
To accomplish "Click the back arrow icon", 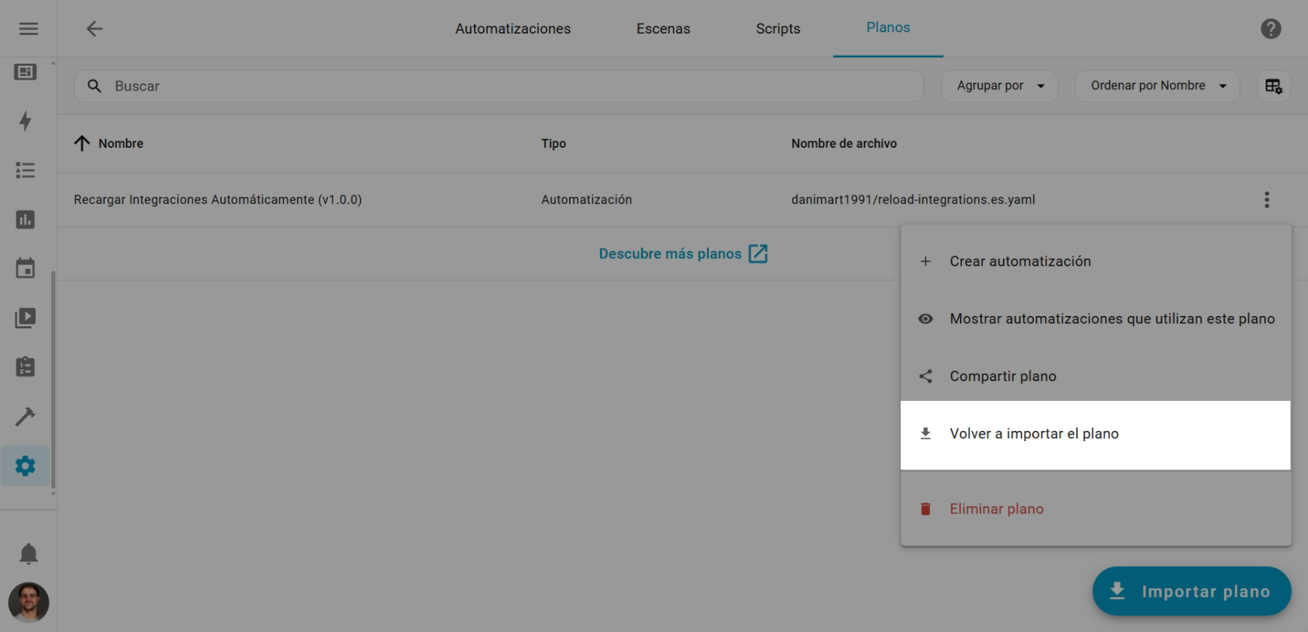I will click(x=94, y=29).
